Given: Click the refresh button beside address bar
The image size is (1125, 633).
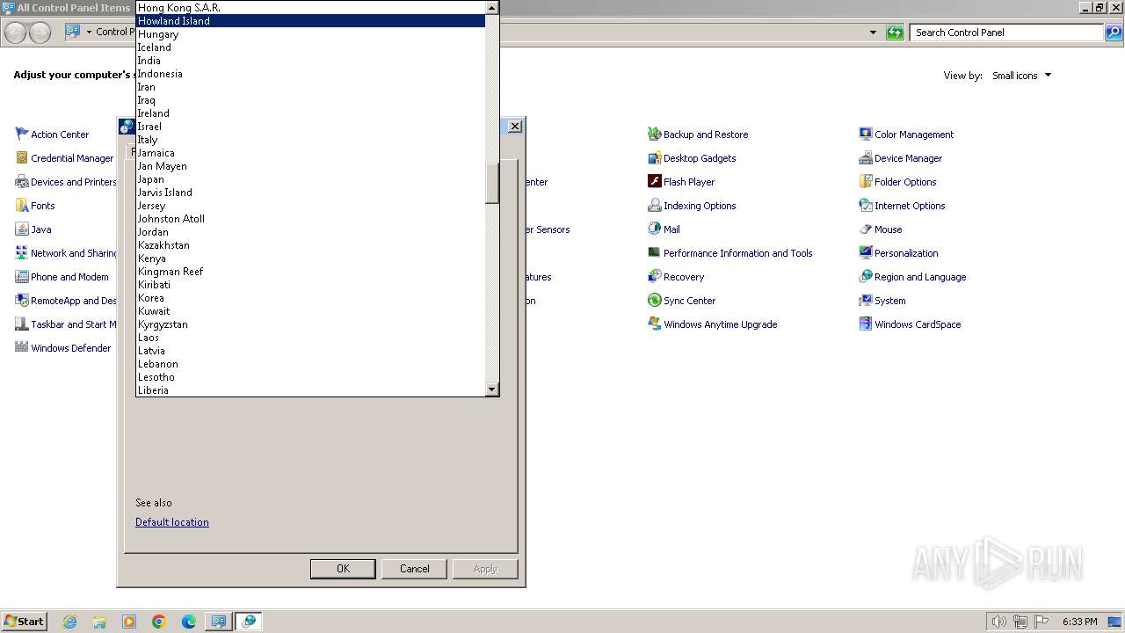Looking at the screenshot, I should click(895, 33).
